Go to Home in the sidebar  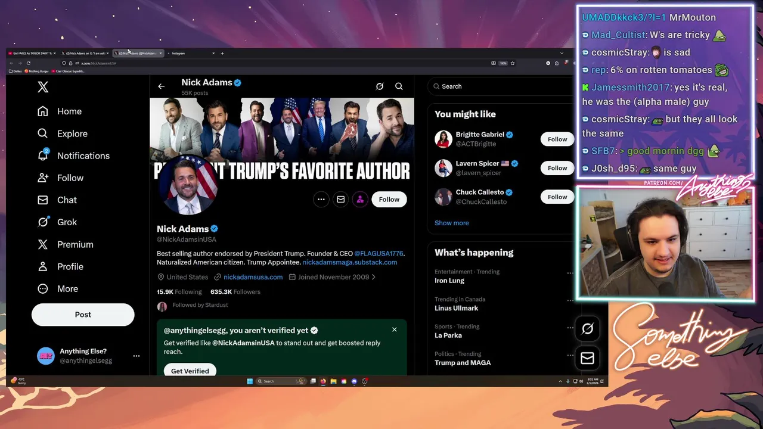pos(60,111)
